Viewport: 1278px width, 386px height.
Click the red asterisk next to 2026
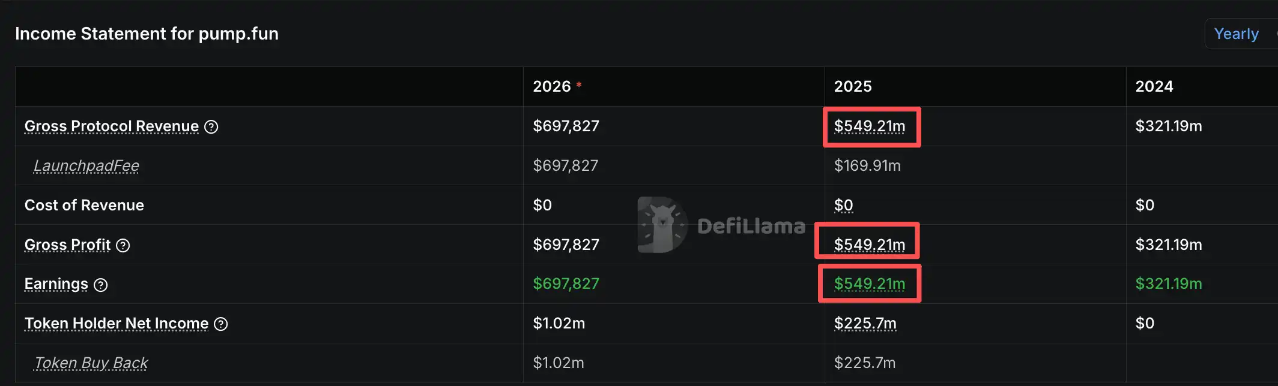[x=579, y=85]
